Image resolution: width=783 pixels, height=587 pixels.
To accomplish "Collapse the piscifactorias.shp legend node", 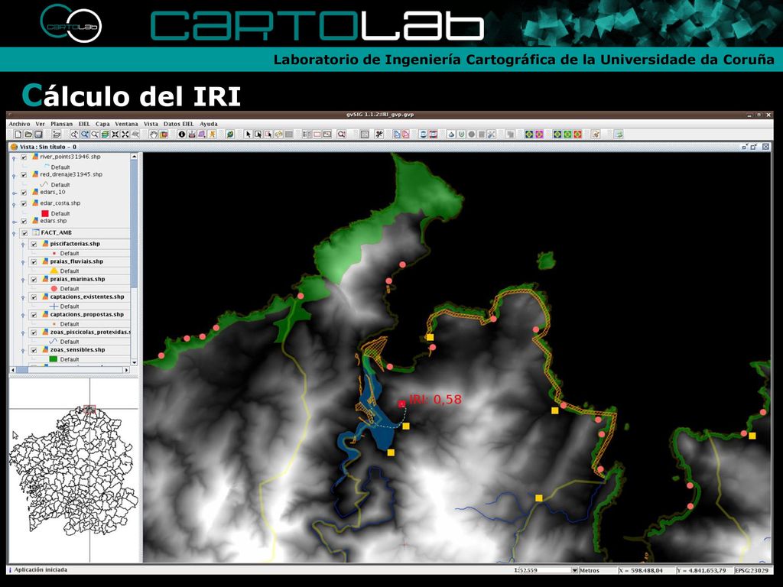I will (23, 245).
